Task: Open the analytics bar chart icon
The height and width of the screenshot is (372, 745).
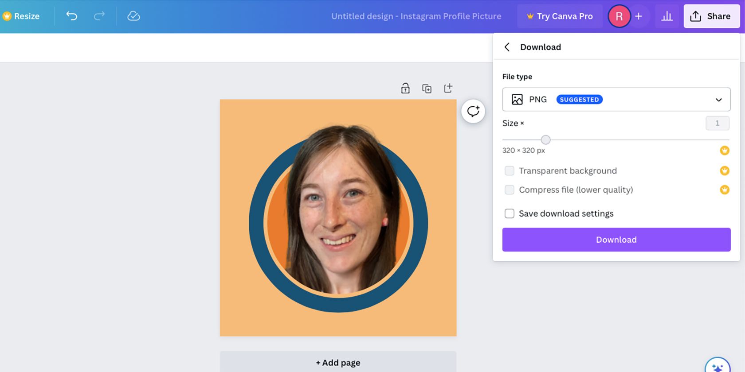Action: tap(667, 16)
